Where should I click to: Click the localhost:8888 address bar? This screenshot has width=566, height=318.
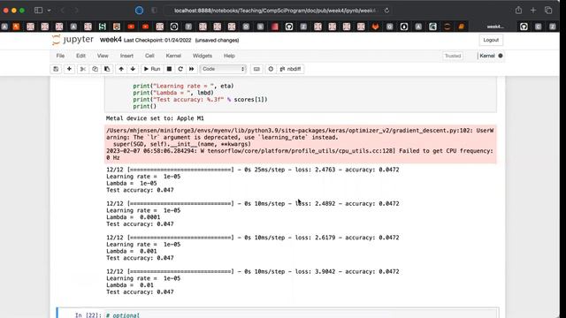[x=274, y=11]
